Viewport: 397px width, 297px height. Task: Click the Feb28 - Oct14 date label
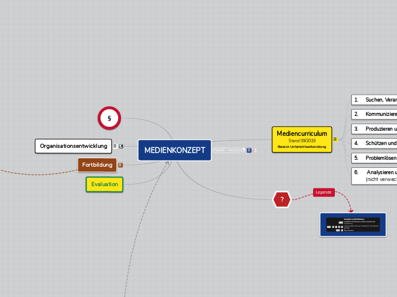coord(226,150)
